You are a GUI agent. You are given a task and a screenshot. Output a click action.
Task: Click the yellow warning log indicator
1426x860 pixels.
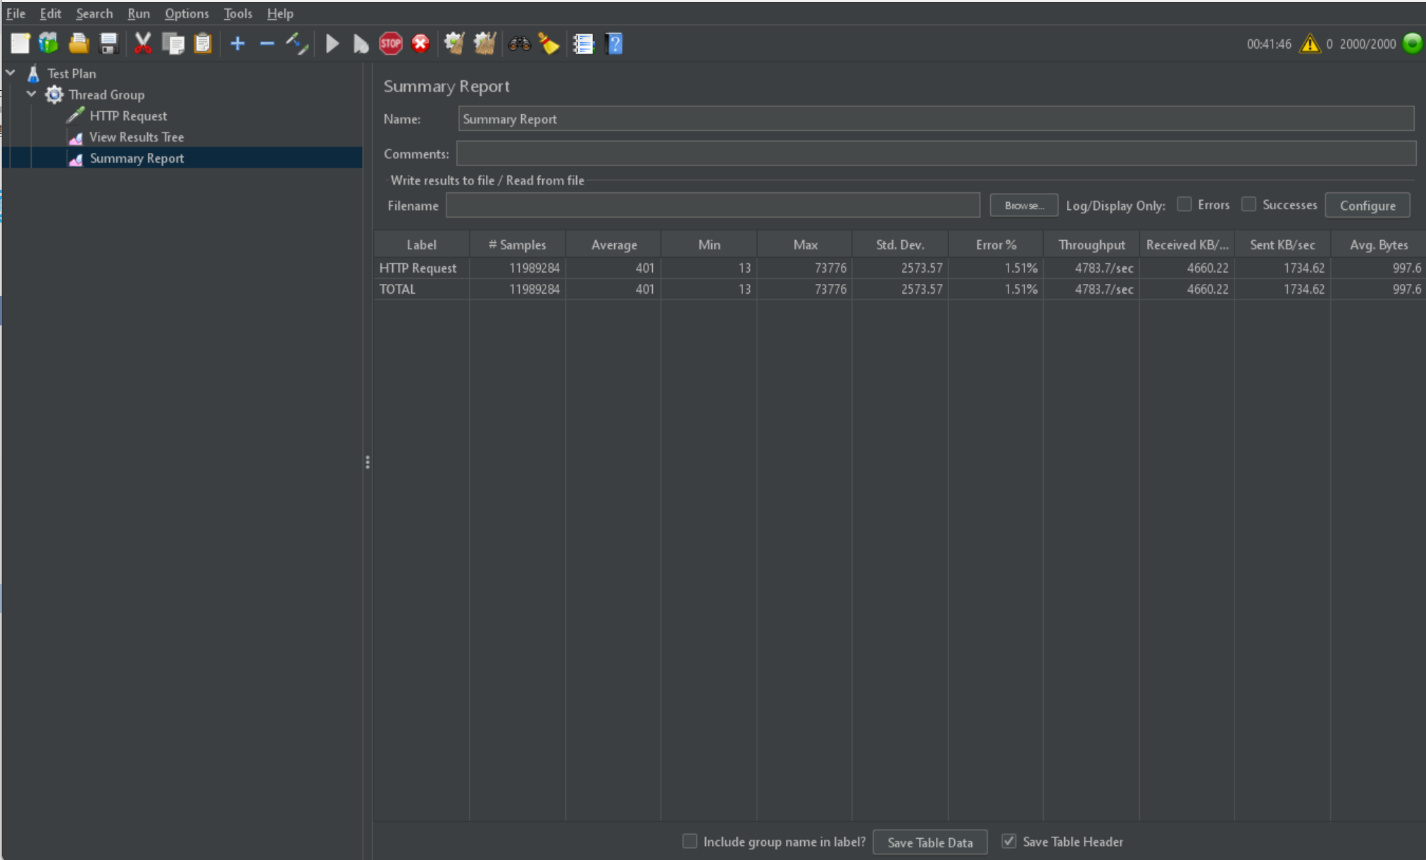pos(1310,44)
